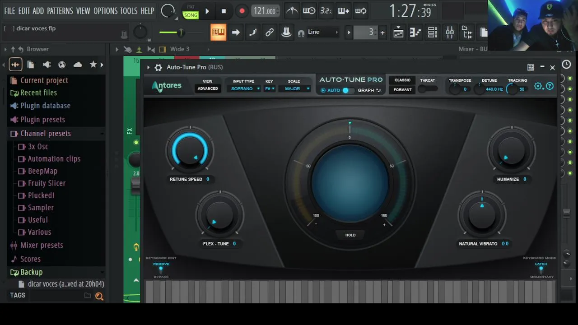Add new pattern with plus button

coord(382,32)
